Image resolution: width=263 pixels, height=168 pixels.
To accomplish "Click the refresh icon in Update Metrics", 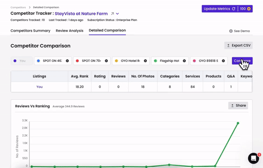I will pos(234,9).
